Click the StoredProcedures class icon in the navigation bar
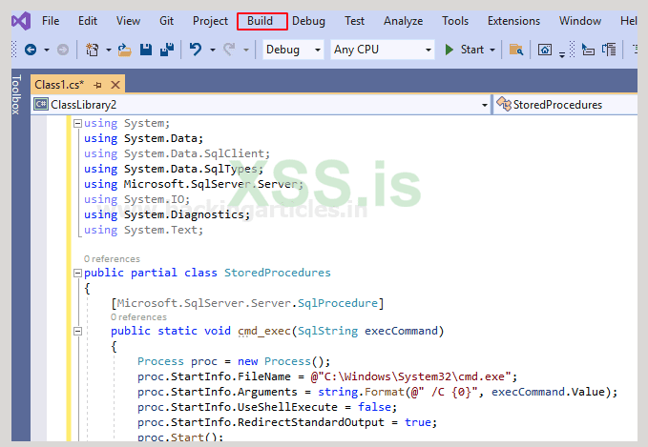 504,104
